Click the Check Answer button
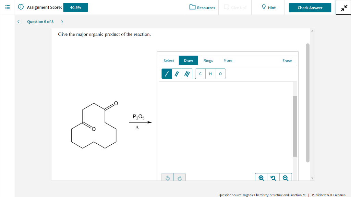This screenshot has height=197, width=351. click(310, 7)
